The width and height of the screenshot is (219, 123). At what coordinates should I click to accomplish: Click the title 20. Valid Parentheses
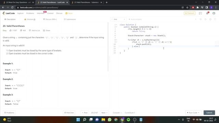pos(14,26)
